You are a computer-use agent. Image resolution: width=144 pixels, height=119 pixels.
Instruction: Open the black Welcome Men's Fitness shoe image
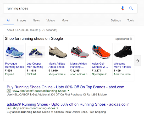(123, 52)
